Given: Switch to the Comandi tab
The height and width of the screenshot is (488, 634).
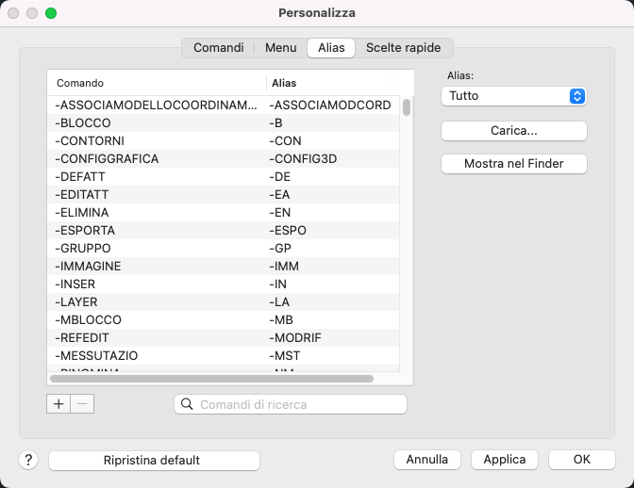Looking at the screenshot, I should 218,47.
